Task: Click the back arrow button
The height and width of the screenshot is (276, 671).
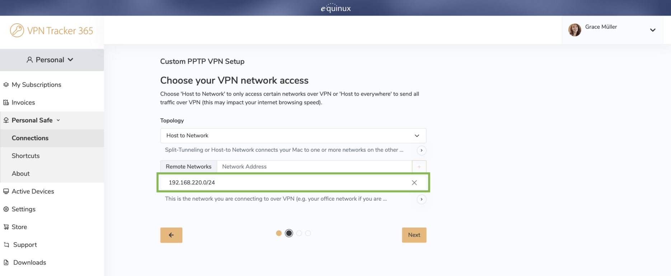Action: click(171, 235)
